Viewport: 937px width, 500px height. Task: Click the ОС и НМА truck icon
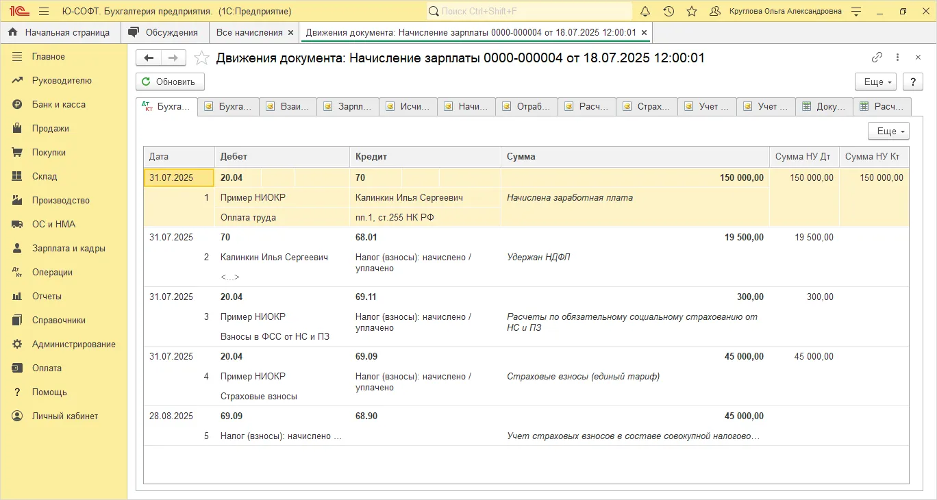point(18,224)
